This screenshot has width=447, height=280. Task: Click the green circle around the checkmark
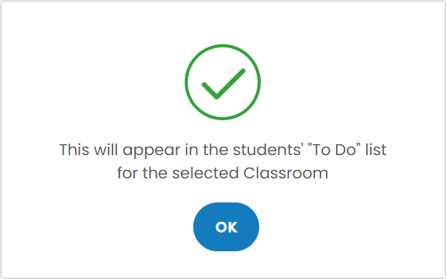click(x=223, y=82)
